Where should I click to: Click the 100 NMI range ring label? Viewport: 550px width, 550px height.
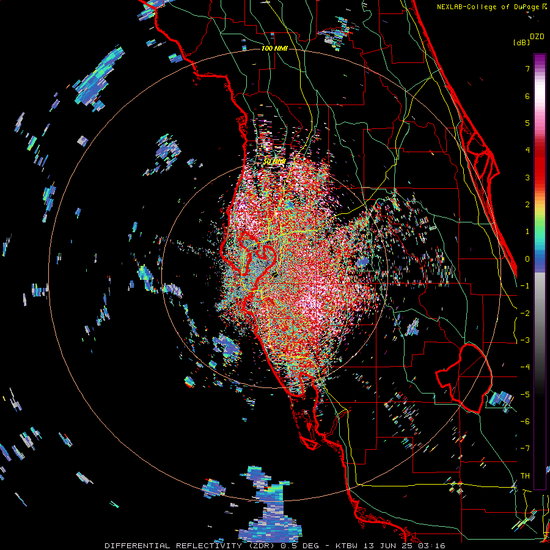point(274,48)
